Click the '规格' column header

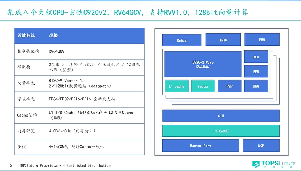(x=53, y=35)
